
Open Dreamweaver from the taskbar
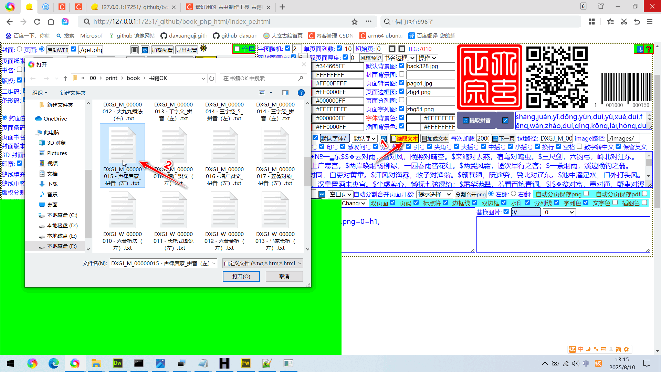tap(117, 363)
